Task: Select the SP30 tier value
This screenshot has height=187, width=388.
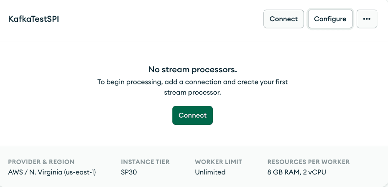Action: 129,172
